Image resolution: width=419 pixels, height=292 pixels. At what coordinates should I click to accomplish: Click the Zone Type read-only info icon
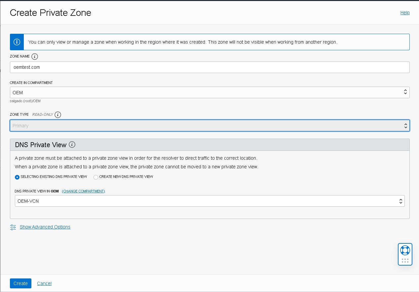(x=58, y=115)
